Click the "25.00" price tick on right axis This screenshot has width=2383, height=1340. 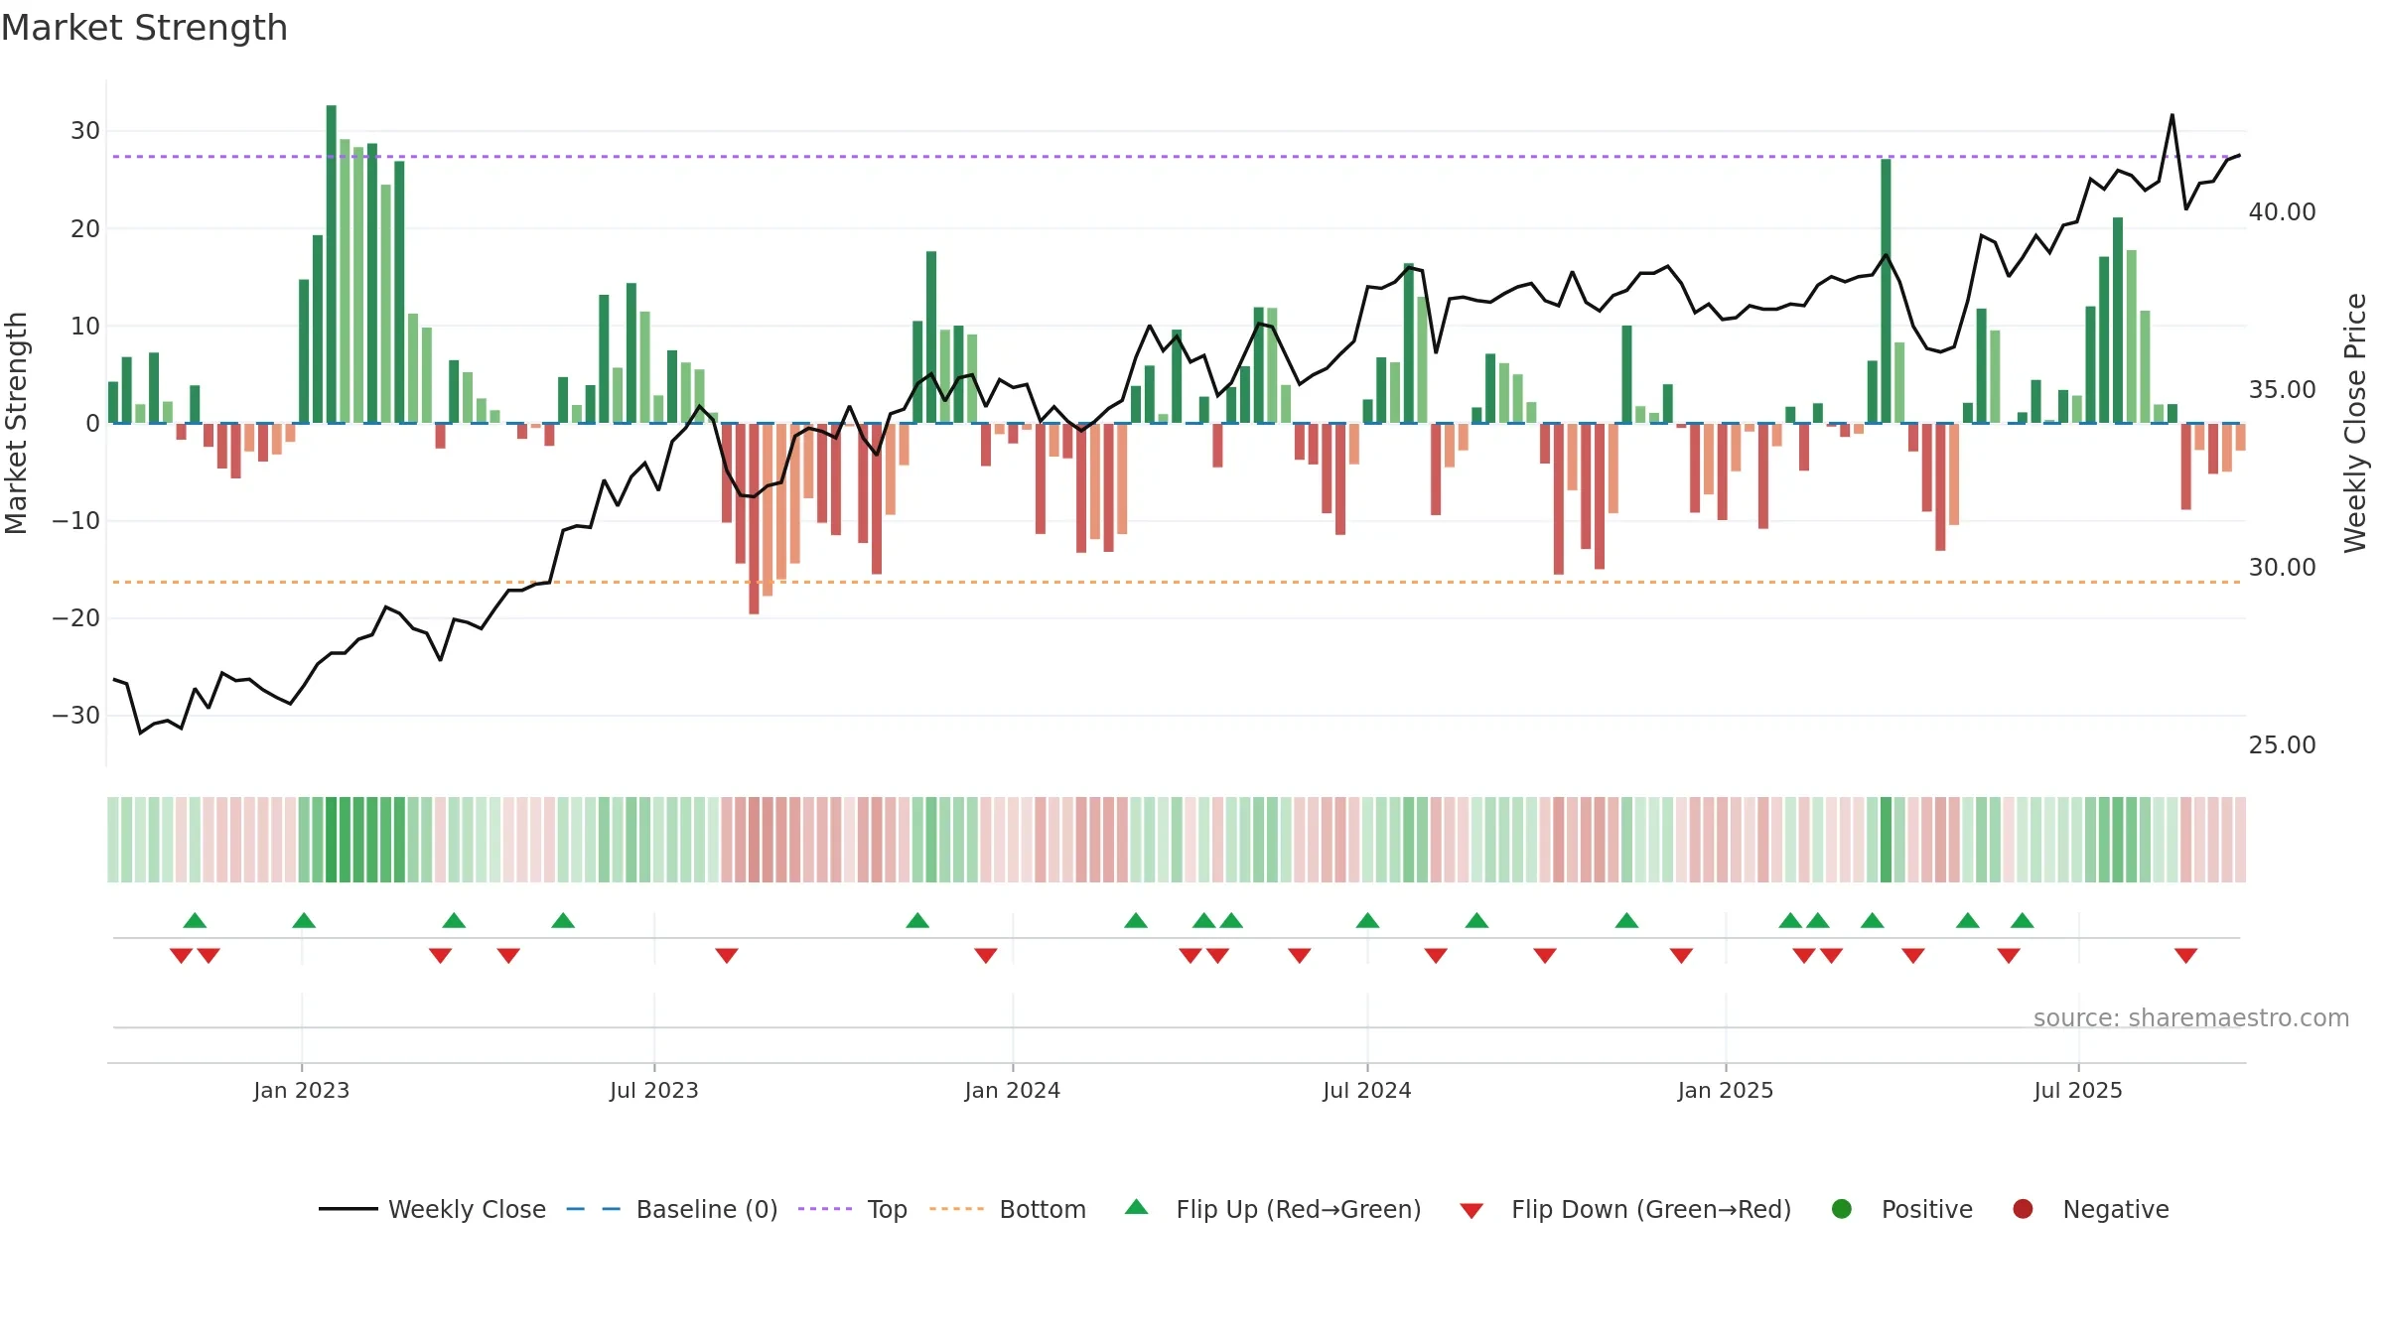pos(2282,745)
